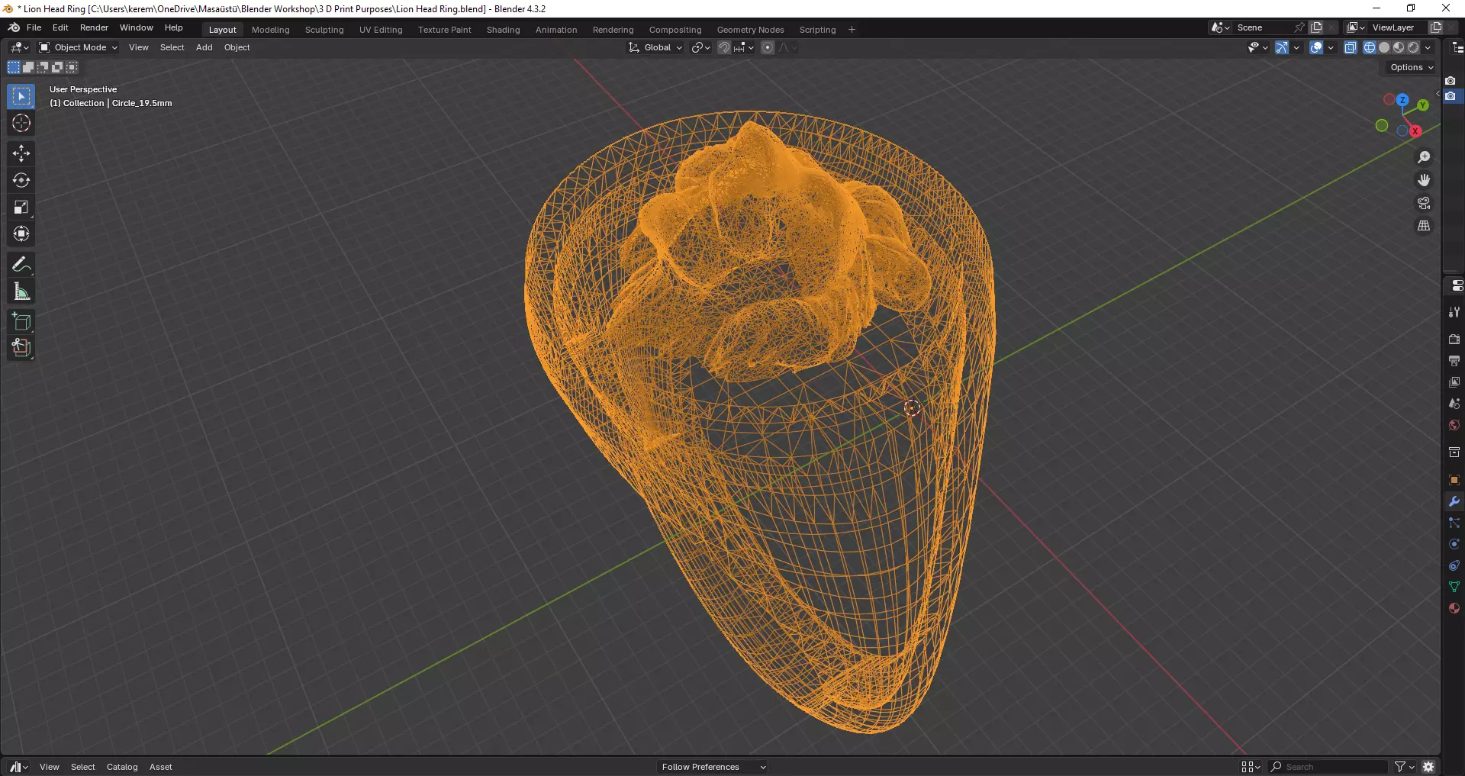Image resolution: width=1465 pixels, height=776 pixels.
Task: Click the Move view hand icon
Action: point(1424,180)
